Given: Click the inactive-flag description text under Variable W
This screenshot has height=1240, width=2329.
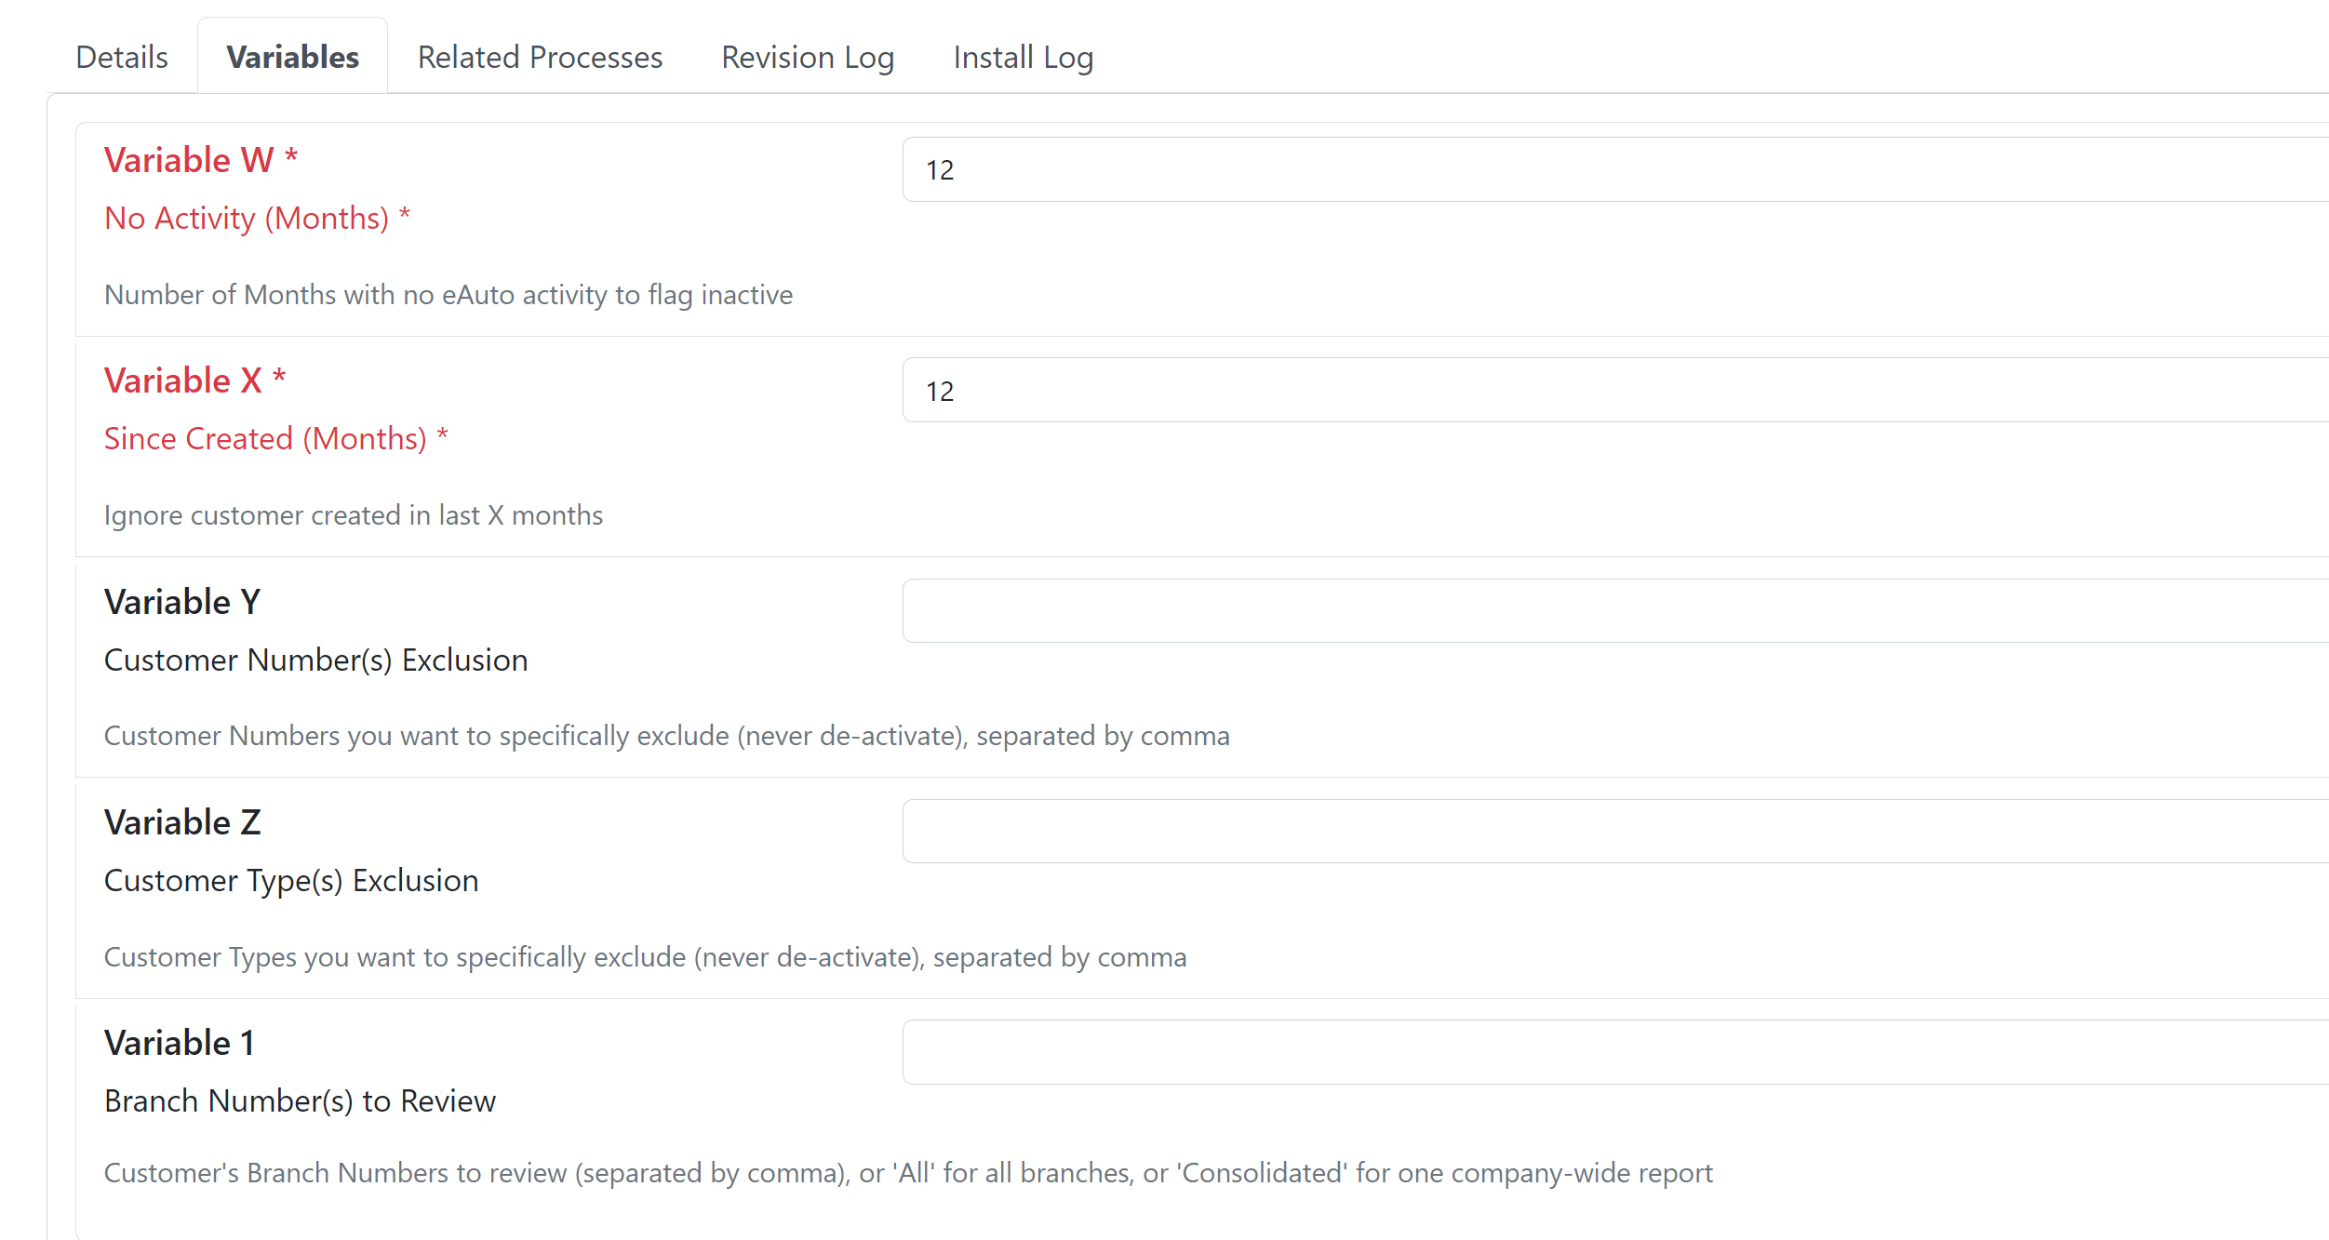Looking at the screenshot, I should [448, 294].
